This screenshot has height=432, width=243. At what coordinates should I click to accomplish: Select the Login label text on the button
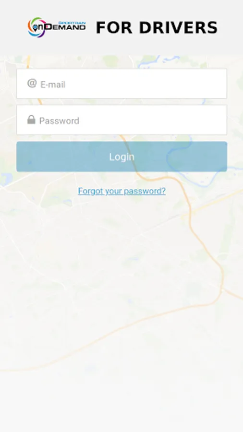click(x=122, y=157)
